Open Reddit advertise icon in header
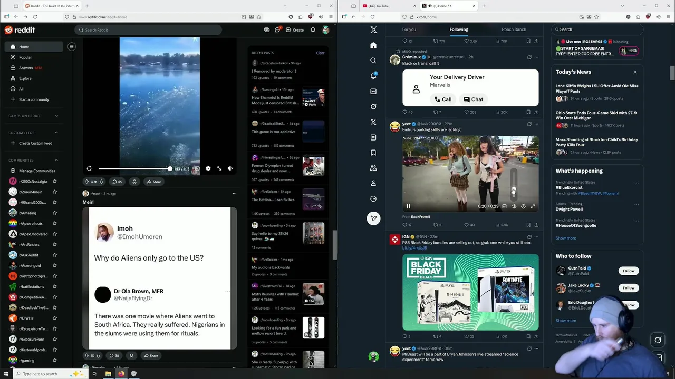Screen dimensions: 675x379 click(267, 30)
